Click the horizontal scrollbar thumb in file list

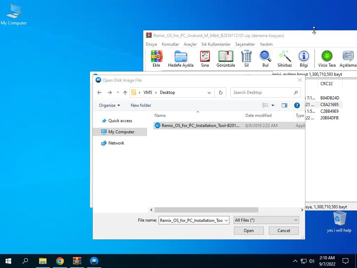coord(206,210)
